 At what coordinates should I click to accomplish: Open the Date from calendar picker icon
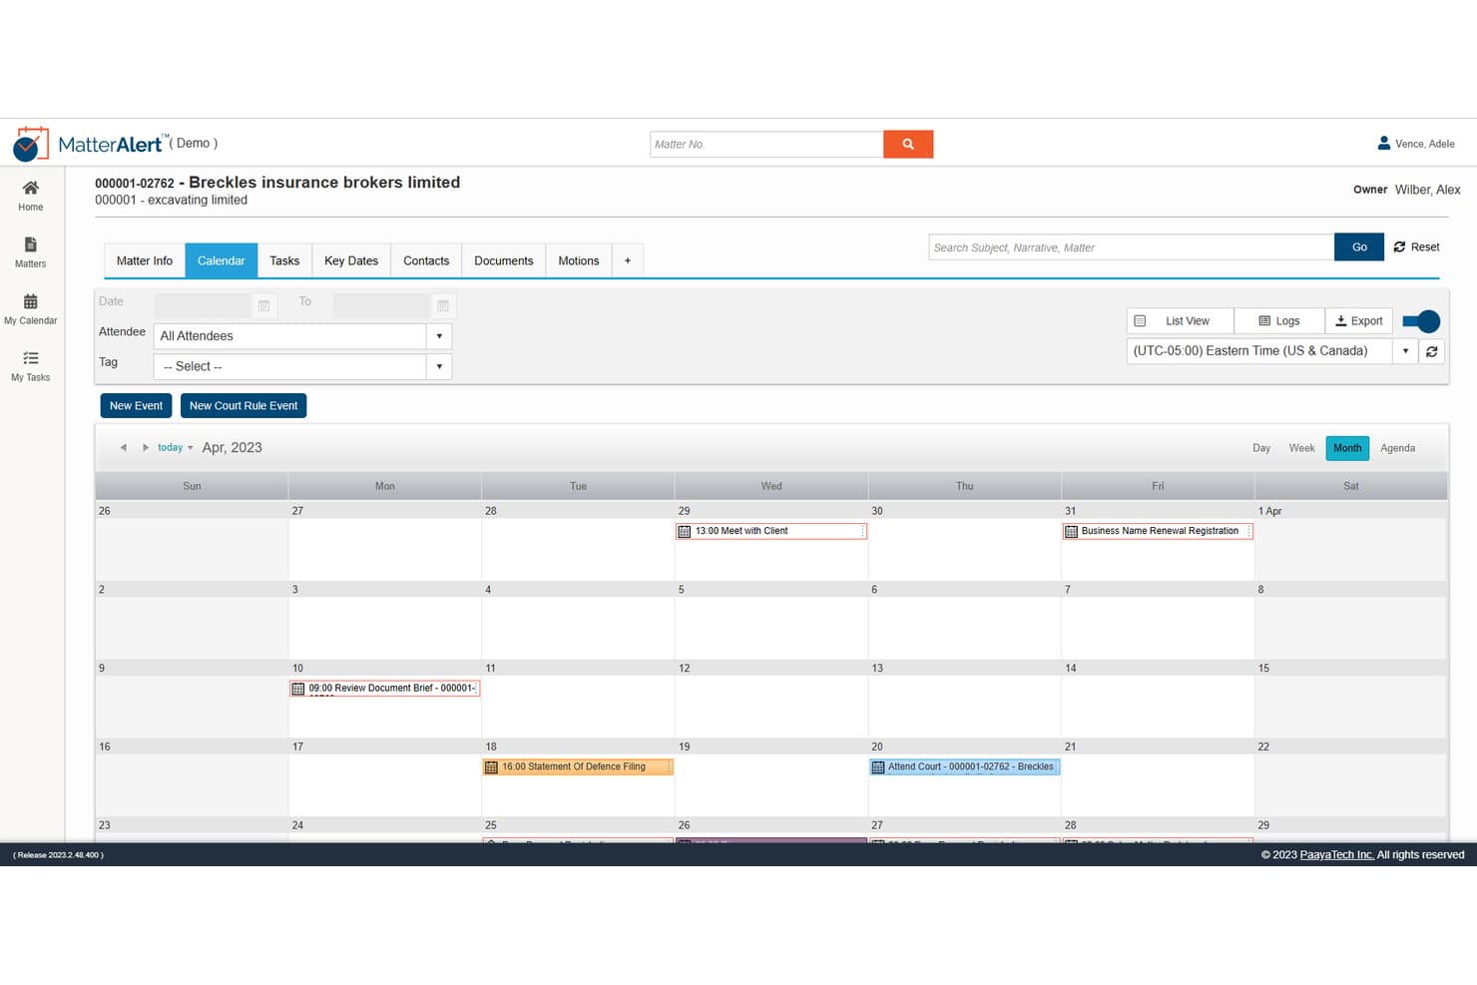264,305
